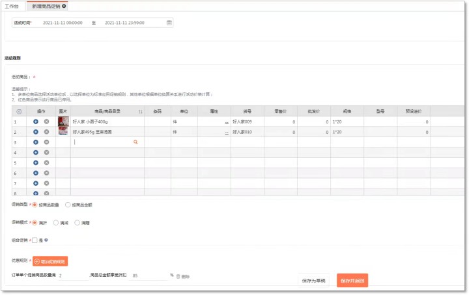Expand the 属性 selector in row 1
Image resolution: width=469 pixels, height=295 pixels.
(227, 122)
